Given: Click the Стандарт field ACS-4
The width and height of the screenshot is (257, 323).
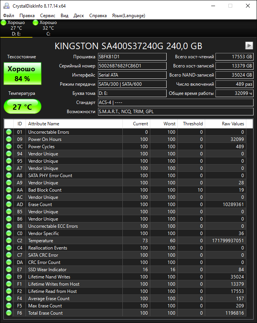Looking at the screenshot, I should (x=176, y=102).
